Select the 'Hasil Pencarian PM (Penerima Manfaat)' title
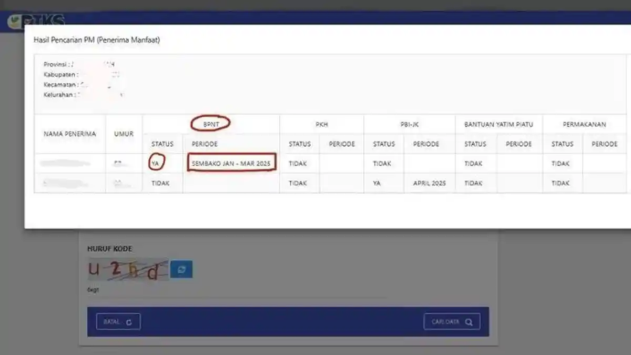631x355 pixels. pyautogui.click(x=97, y=40)
